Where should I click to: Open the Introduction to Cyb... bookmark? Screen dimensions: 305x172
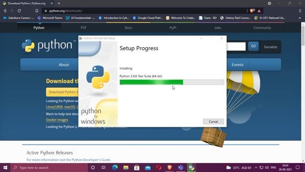[x=114, y=18]
